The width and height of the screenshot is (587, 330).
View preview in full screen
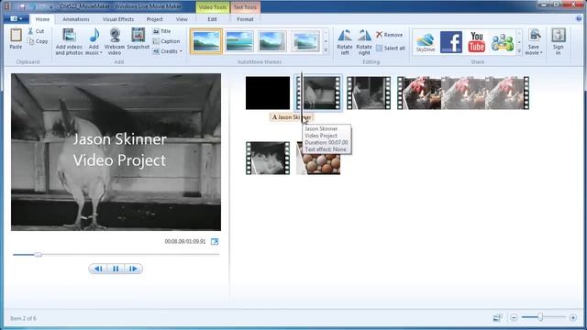click(215, 242)
